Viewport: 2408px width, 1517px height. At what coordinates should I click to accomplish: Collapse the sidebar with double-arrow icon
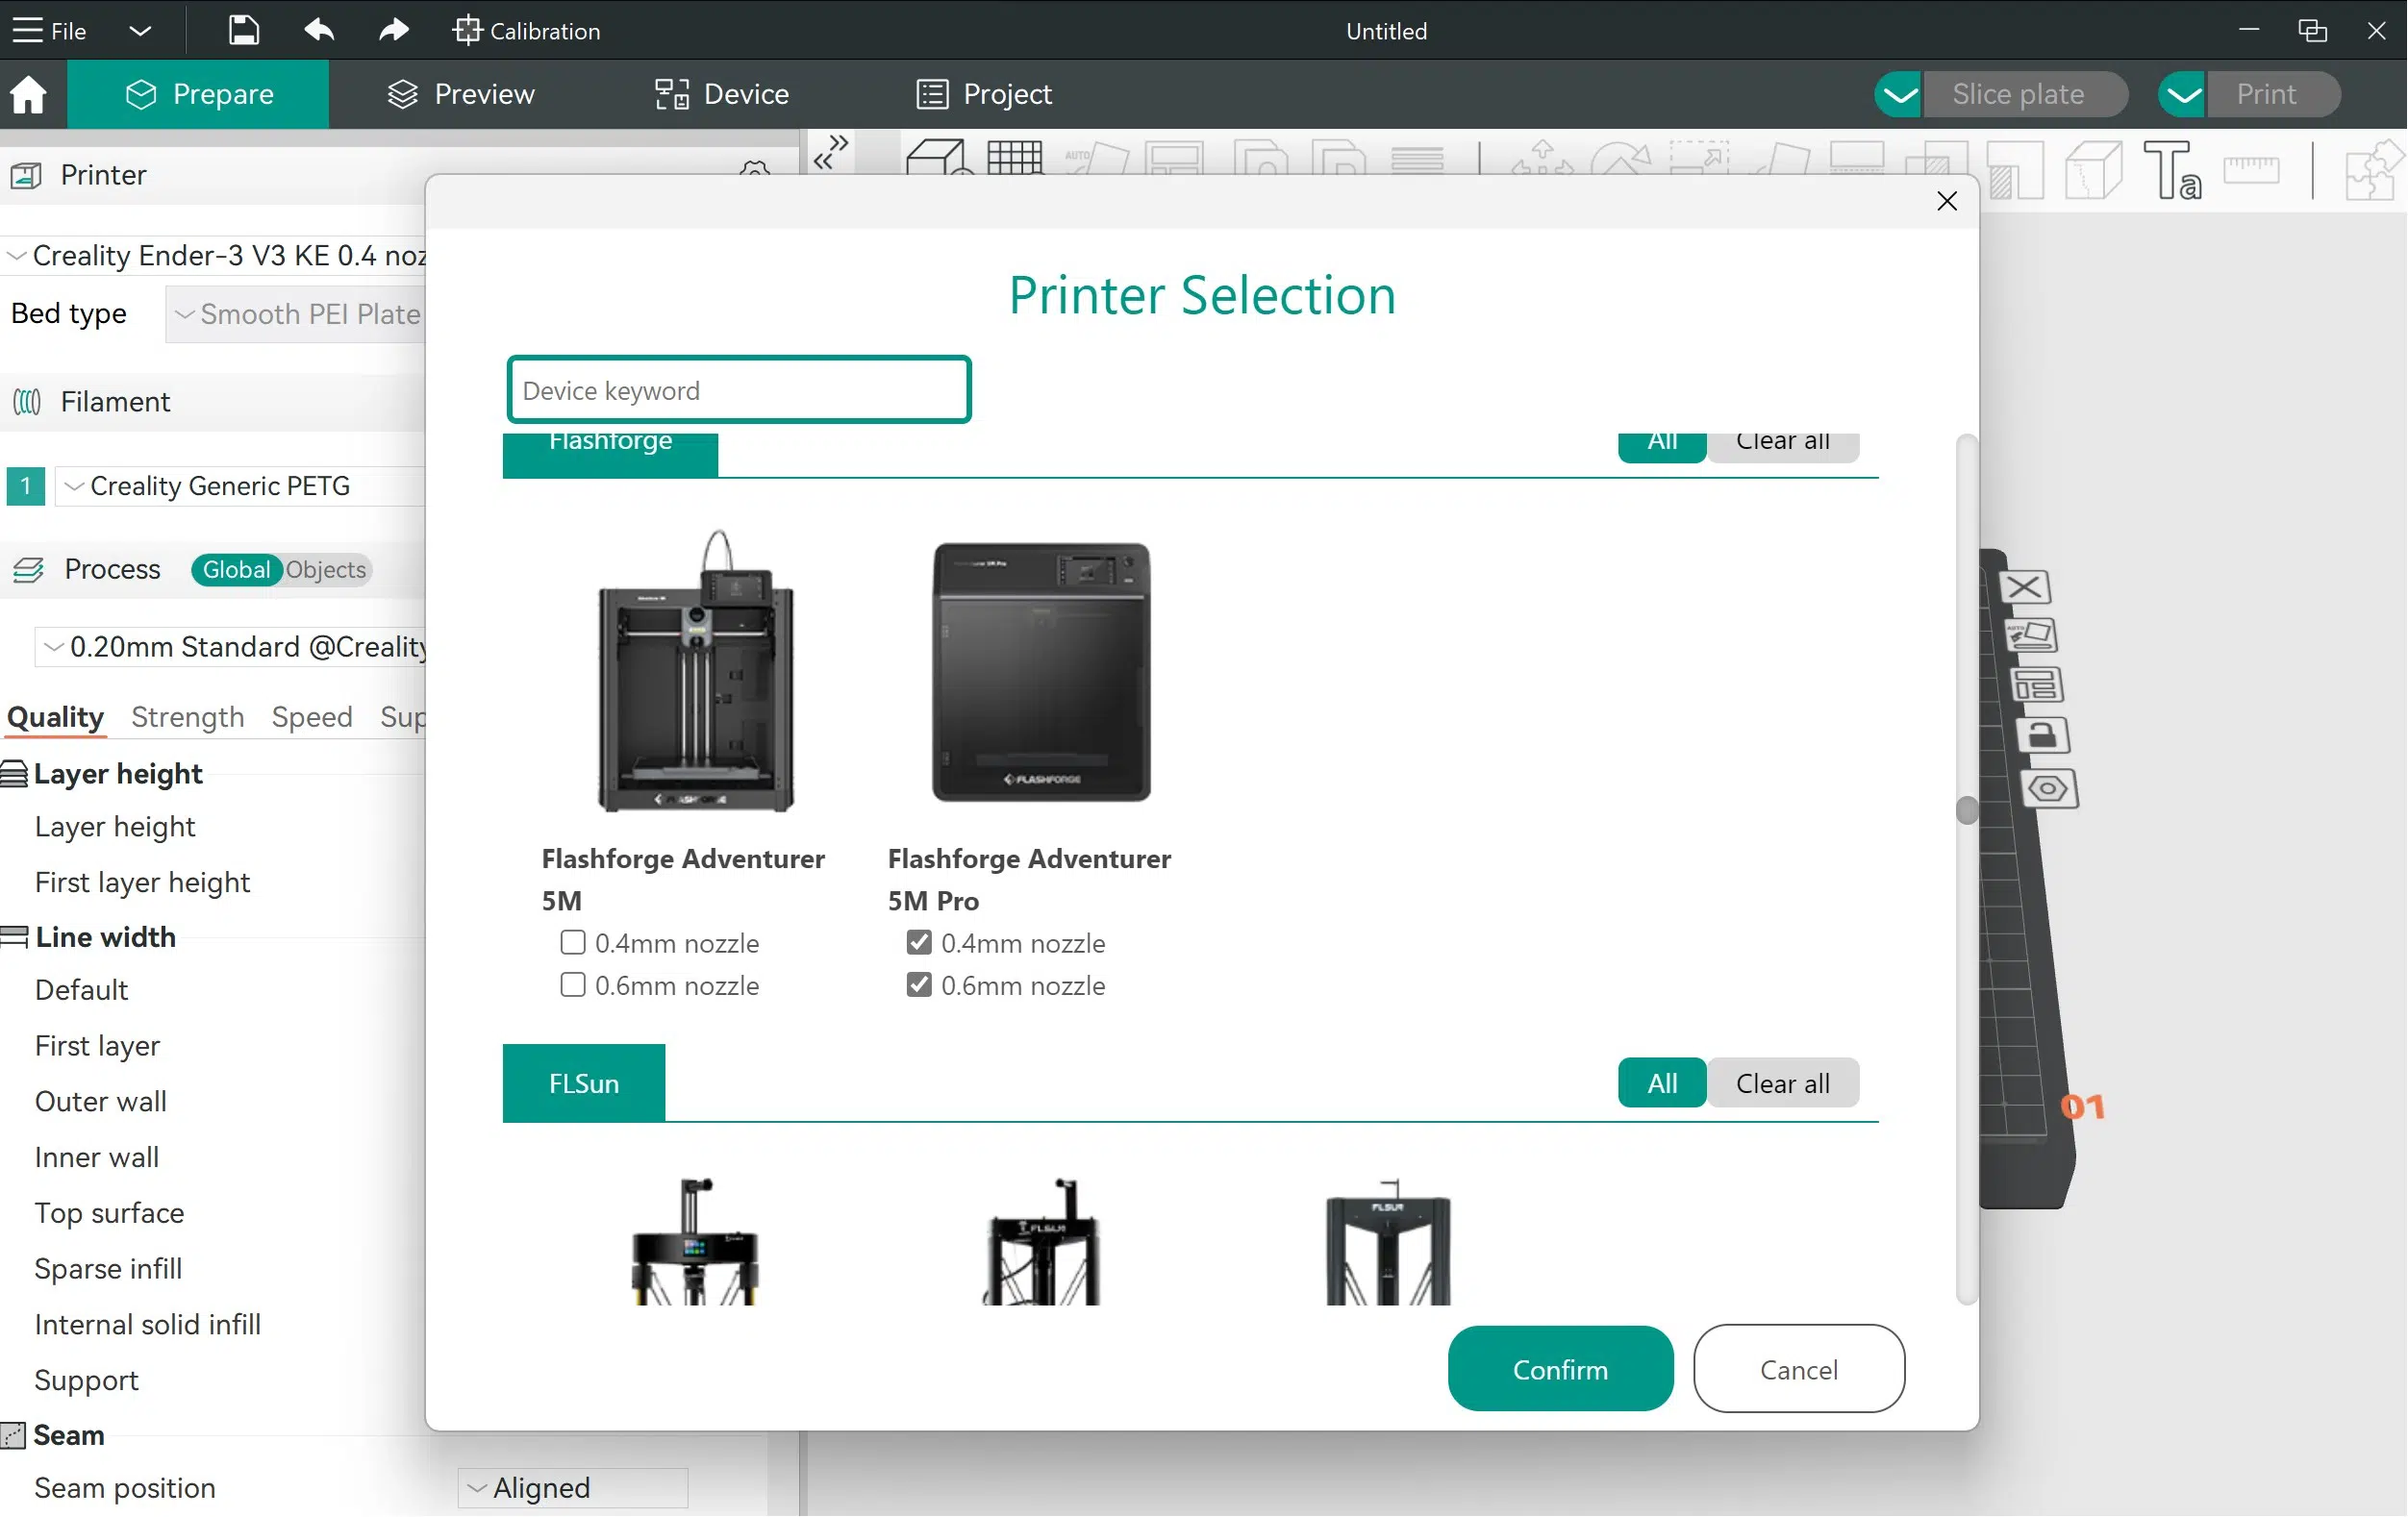[x=831, y=153]
